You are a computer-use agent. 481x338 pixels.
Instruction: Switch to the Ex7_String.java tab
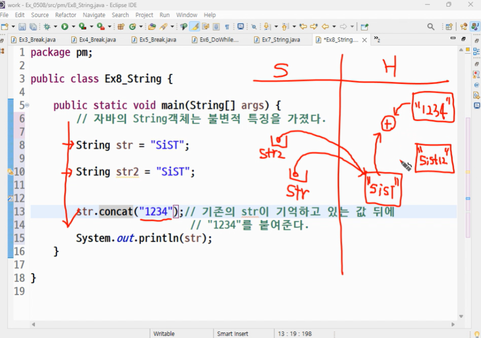coord(280,40)
